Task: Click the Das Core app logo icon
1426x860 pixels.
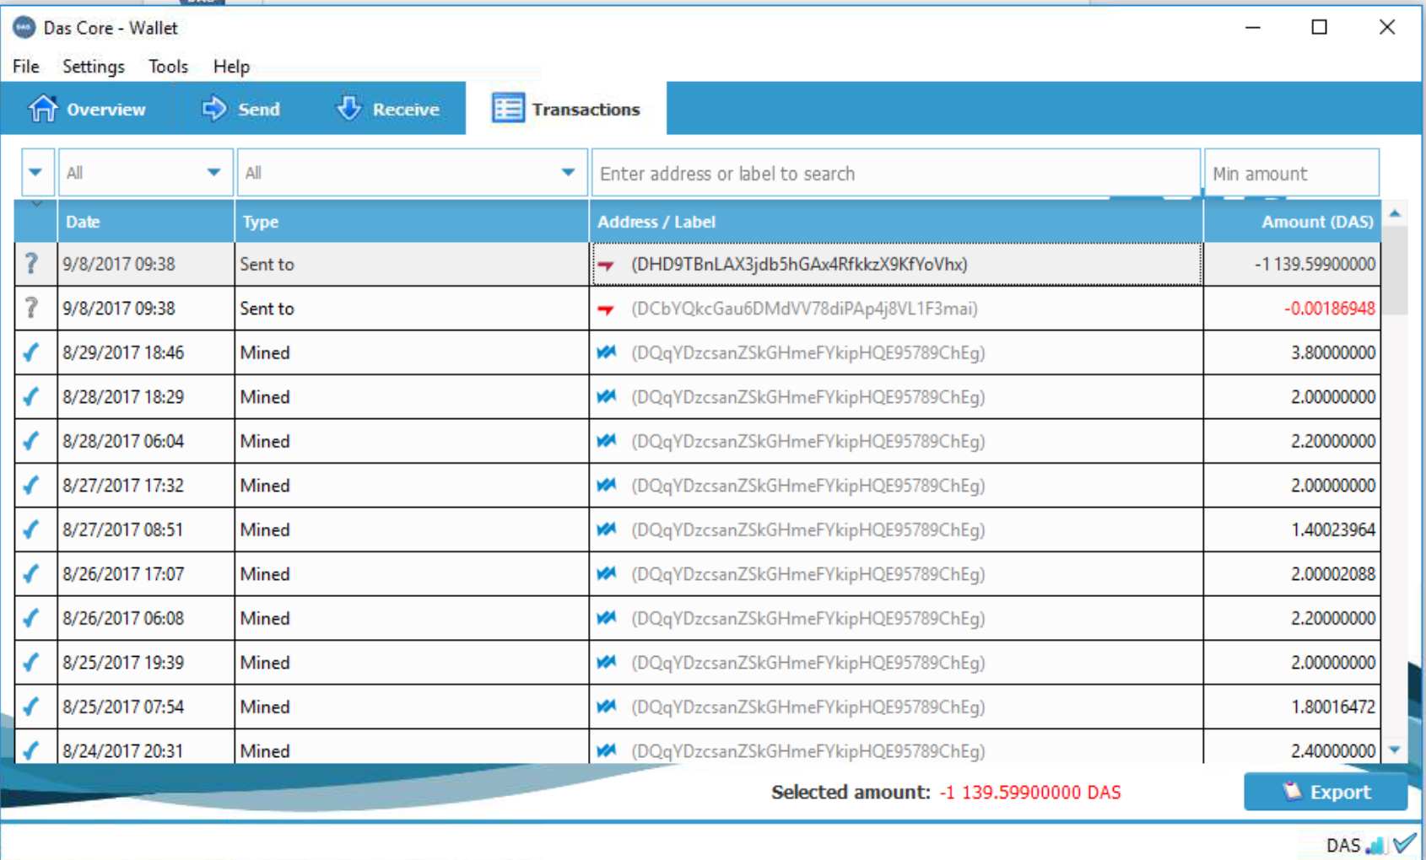Action: point(24,27)
